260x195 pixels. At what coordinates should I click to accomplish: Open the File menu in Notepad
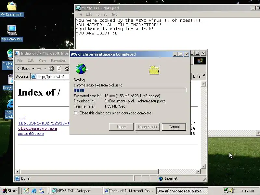tap(79, 14)
